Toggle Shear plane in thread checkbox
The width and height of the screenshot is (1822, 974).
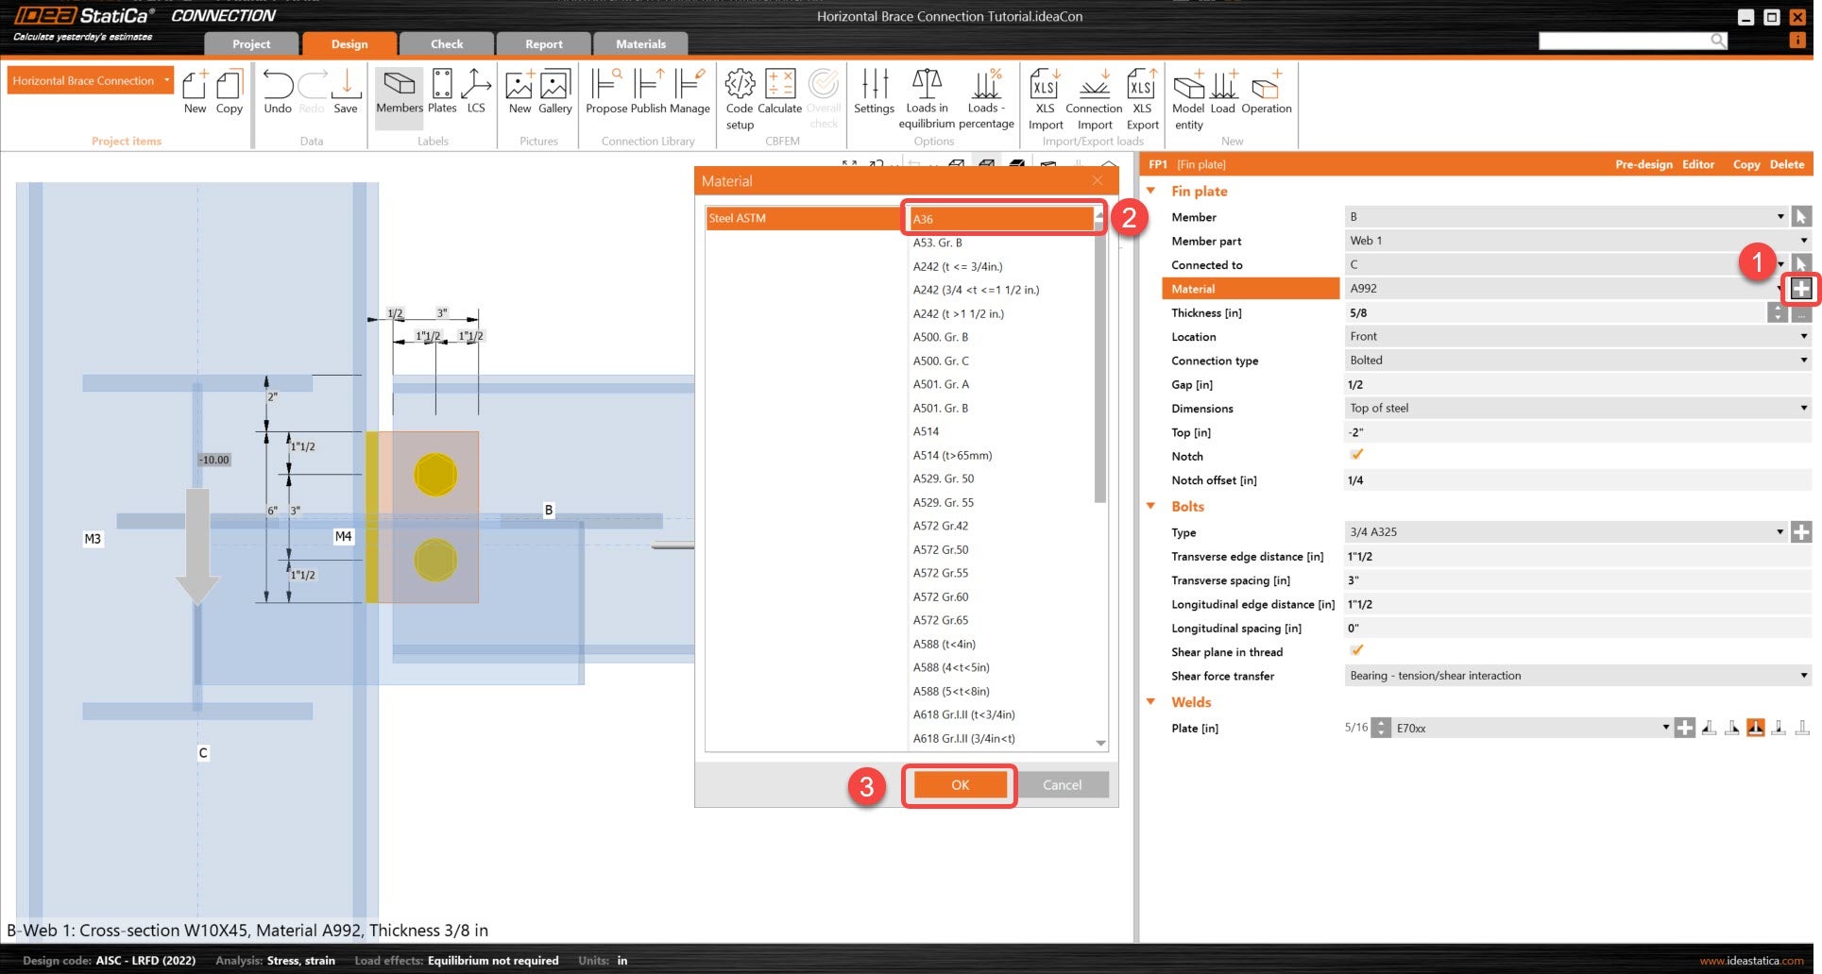(1356, 651)
